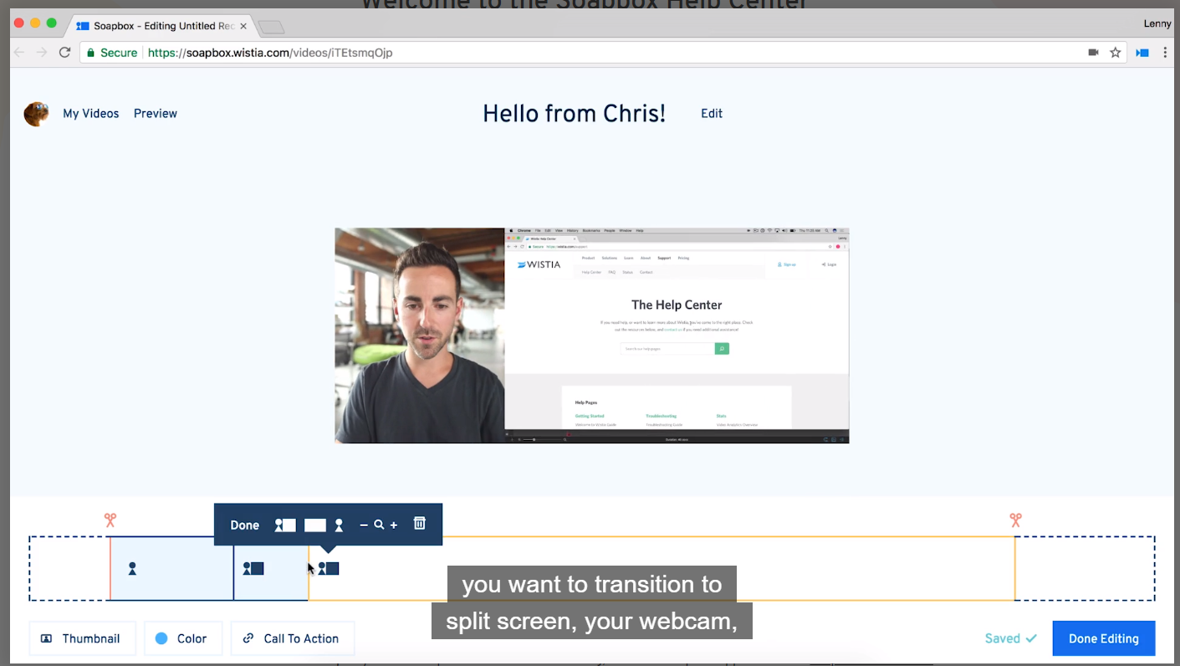Viewport: 1180px width, 666px height.
Task: Choose screen-only layout in the transition toolbar
Action: click(x=314, y=525)
